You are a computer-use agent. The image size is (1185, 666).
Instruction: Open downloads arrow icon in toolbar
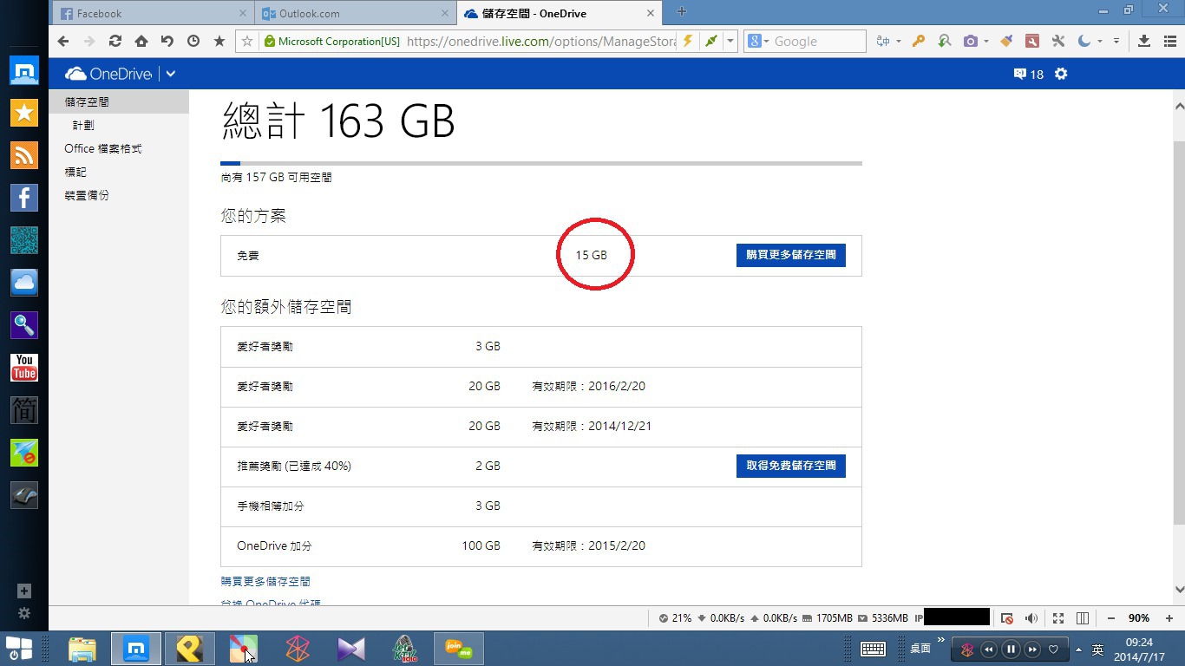[x=1143, y=41]
